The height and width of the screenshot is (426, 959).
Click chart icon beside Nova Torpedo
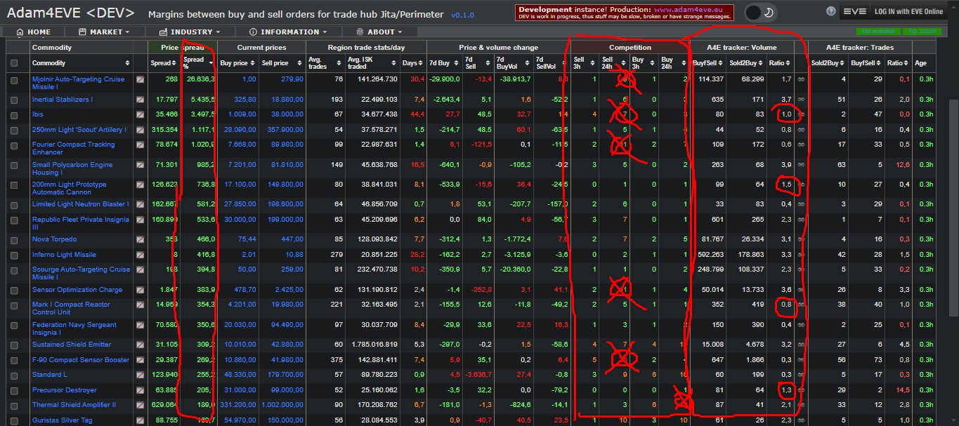140,239
